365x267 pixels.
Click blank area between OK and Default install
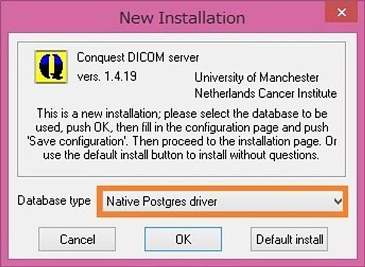(236, 239)
